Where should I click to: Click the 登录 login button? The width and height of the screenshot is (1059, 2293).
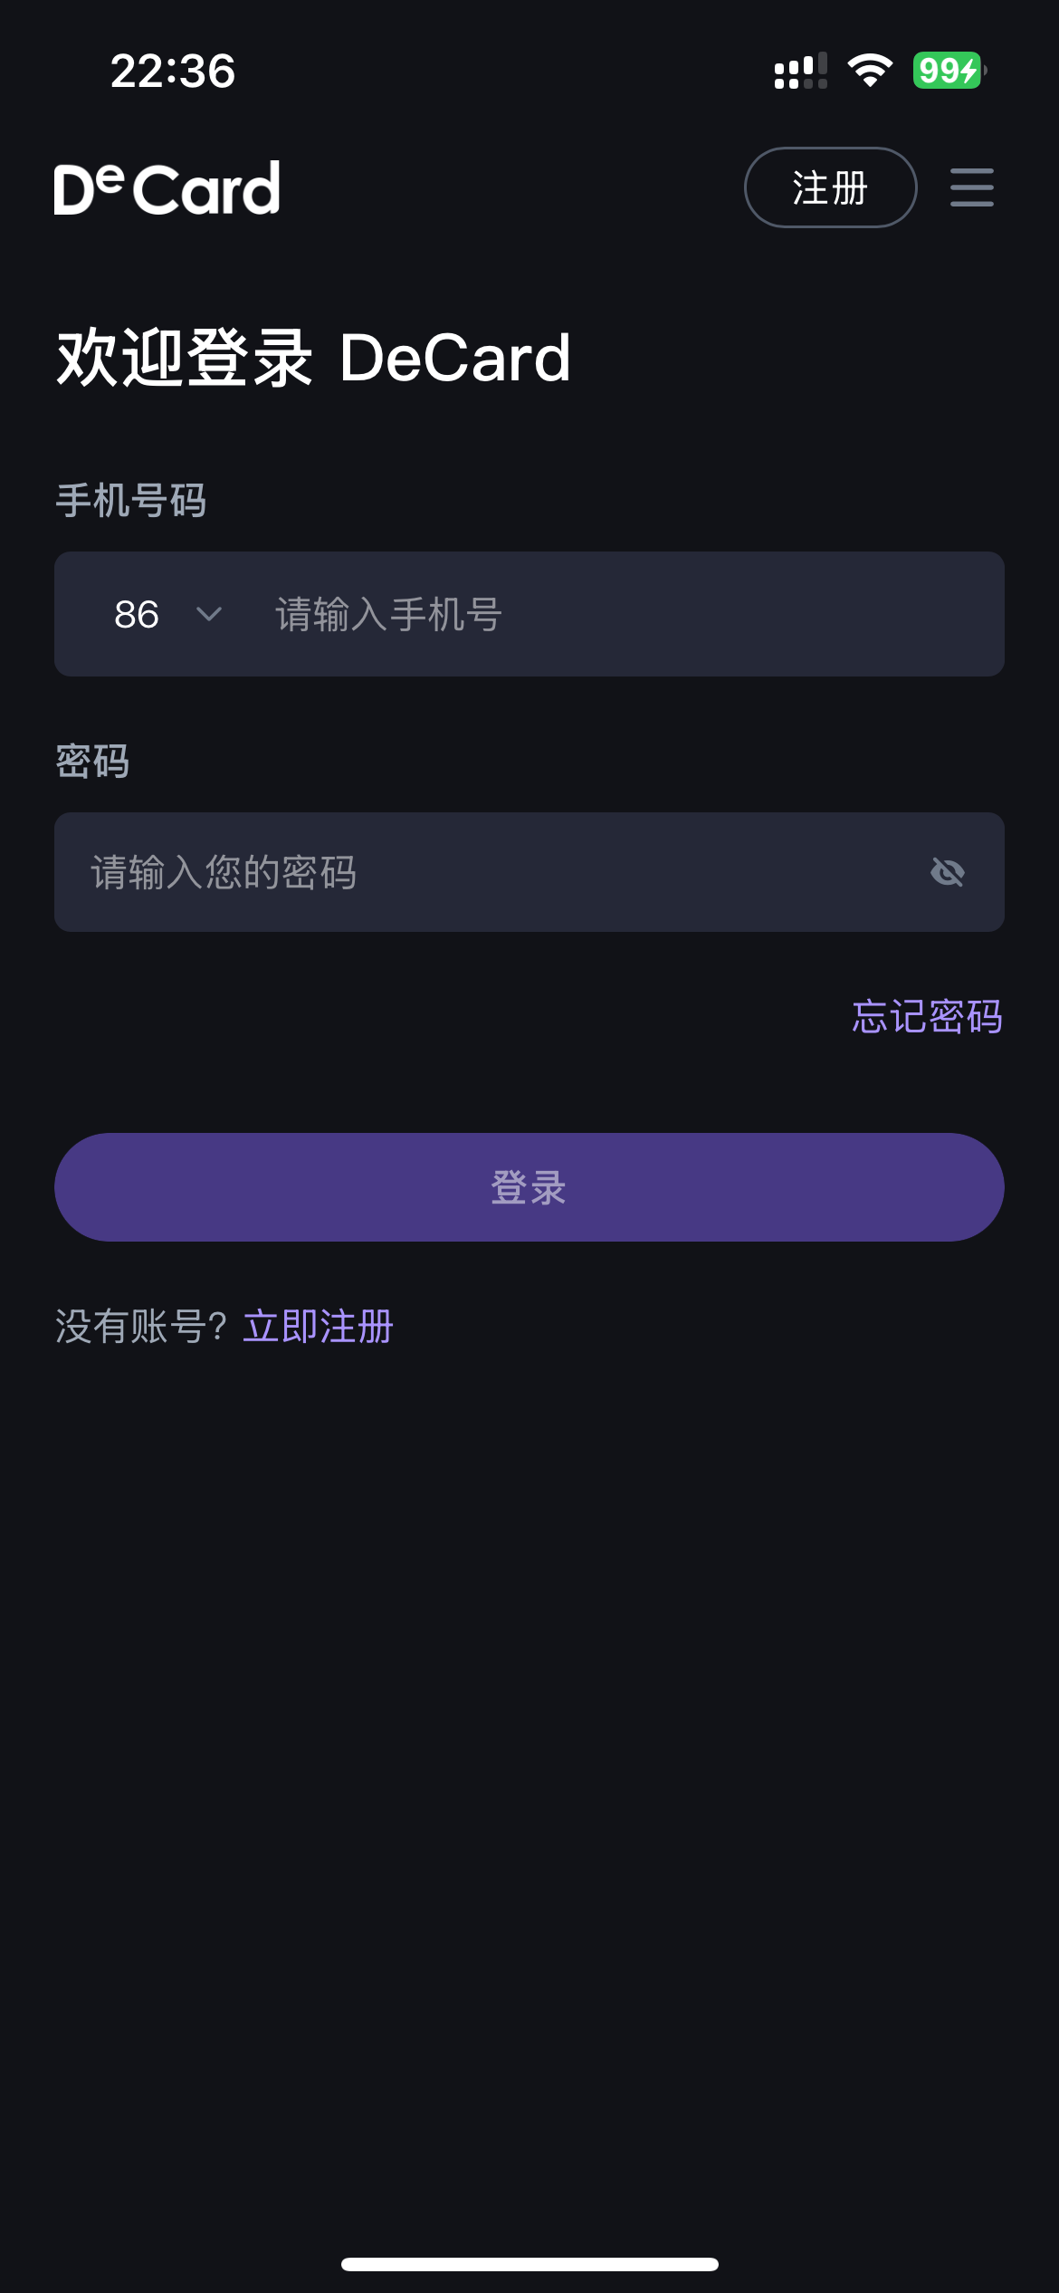click(x=529, y=1187)
